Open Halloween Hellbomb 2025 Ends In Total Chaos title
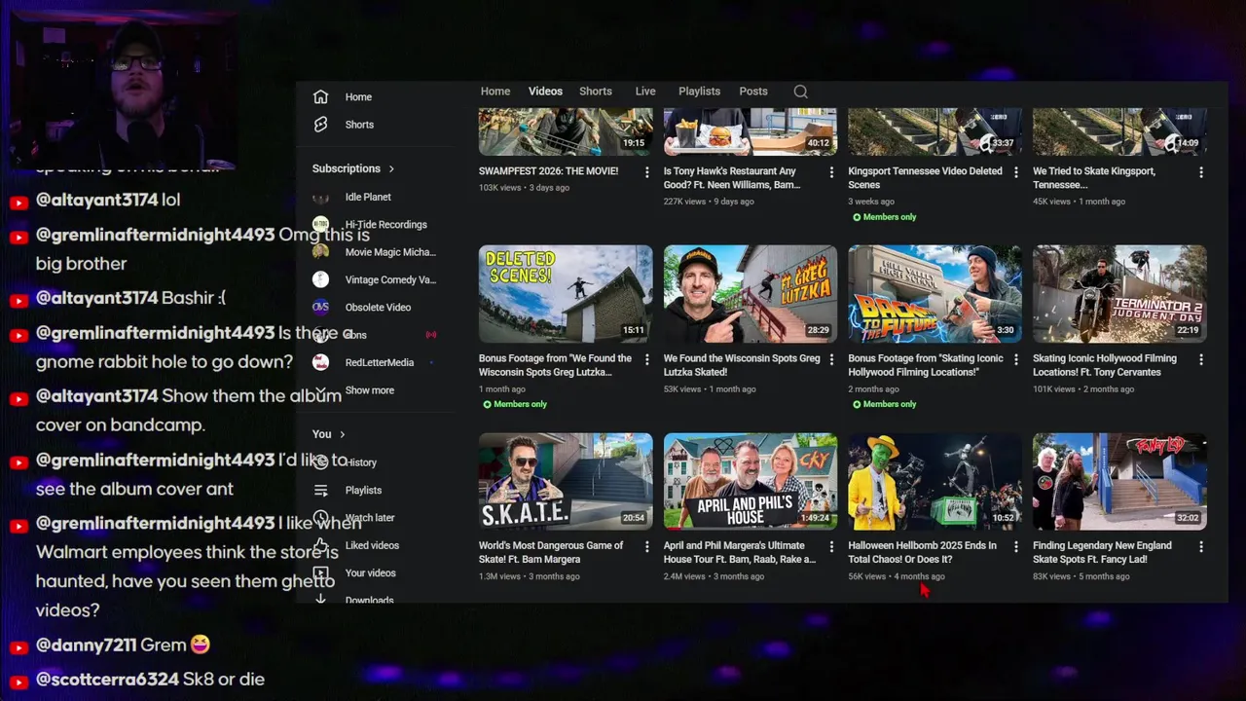This screenshot has height=701, width=1246. pyautogui.click(x=922, y=552)
